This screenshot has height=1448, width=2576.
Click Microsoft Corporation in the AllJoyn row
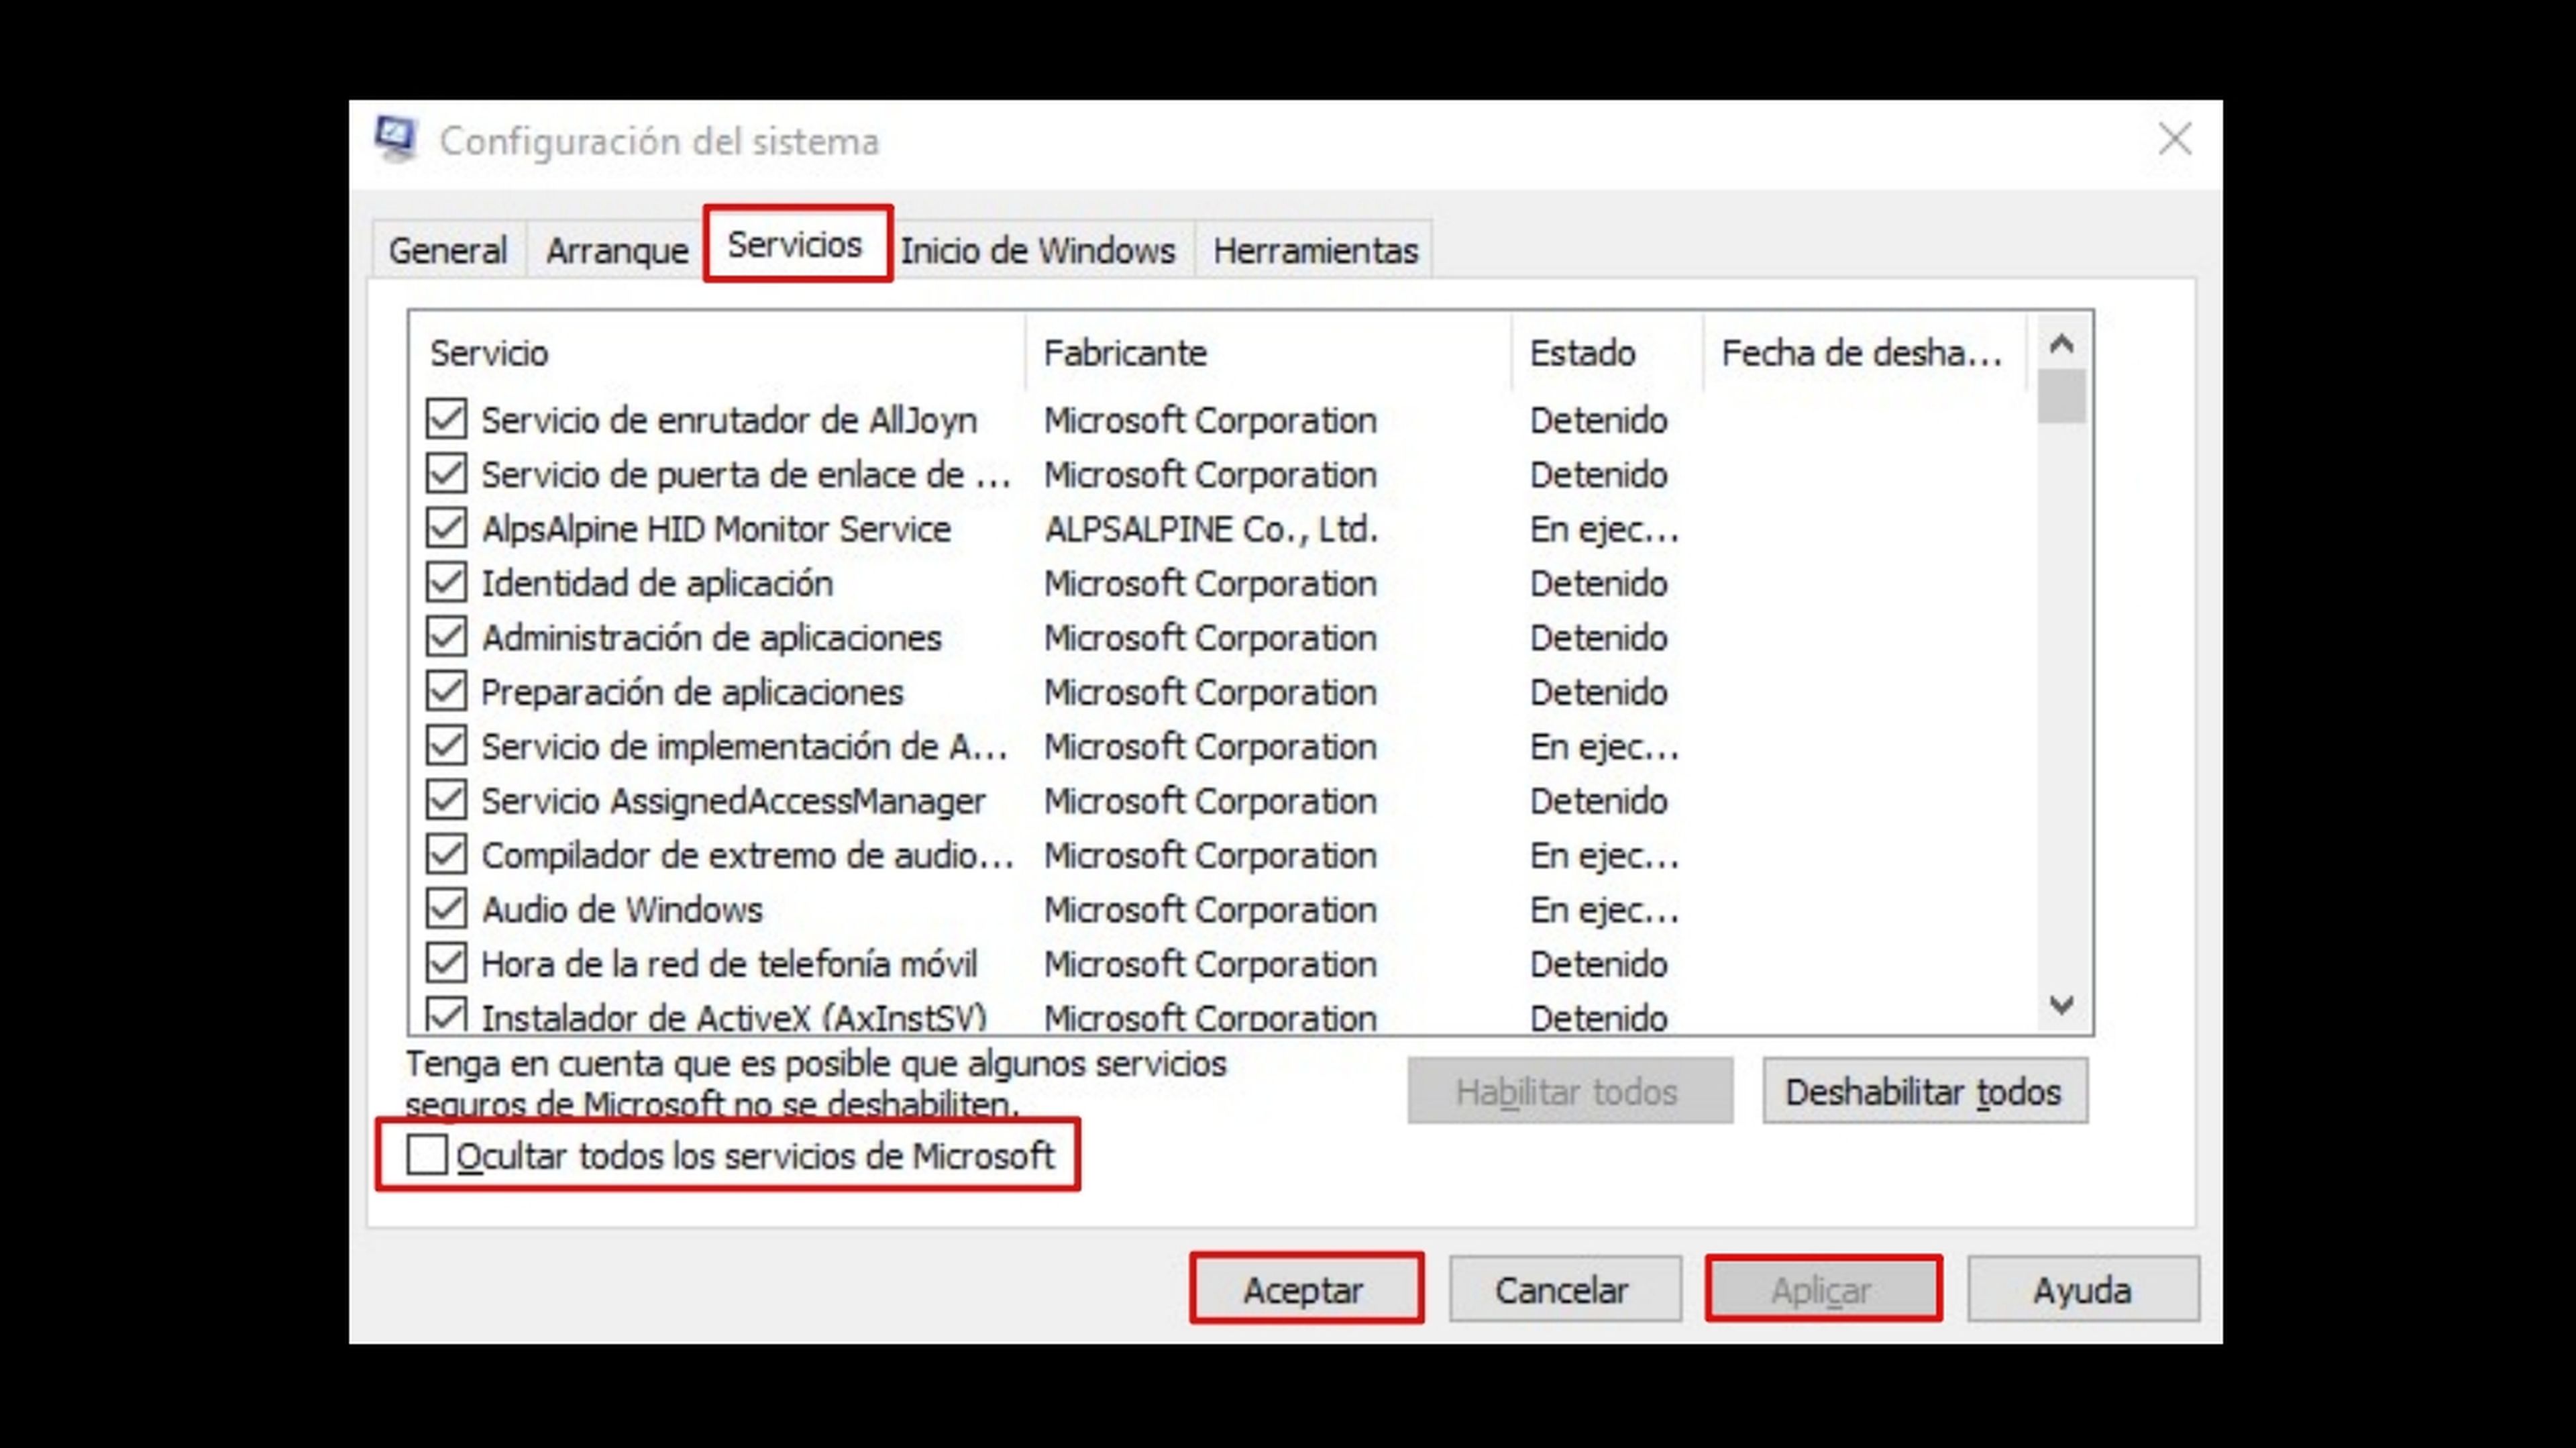coord(1210,420)
